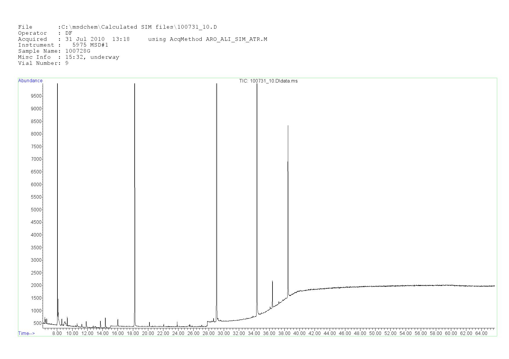Image resolution: width=509 pixels, height=359 pixels.
Task: Click the apex of the peak near 38.5 minutes
Action: [288, 126]
